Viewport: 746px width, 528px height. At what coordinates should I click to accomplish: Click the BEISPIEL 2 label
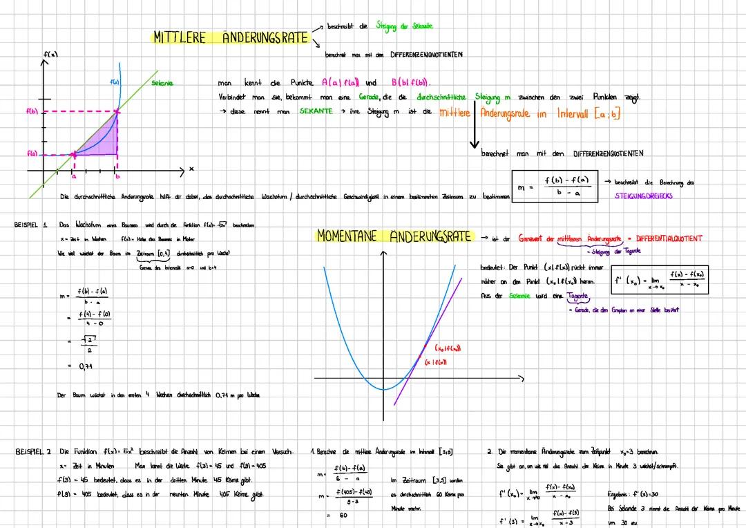(33, 452)
